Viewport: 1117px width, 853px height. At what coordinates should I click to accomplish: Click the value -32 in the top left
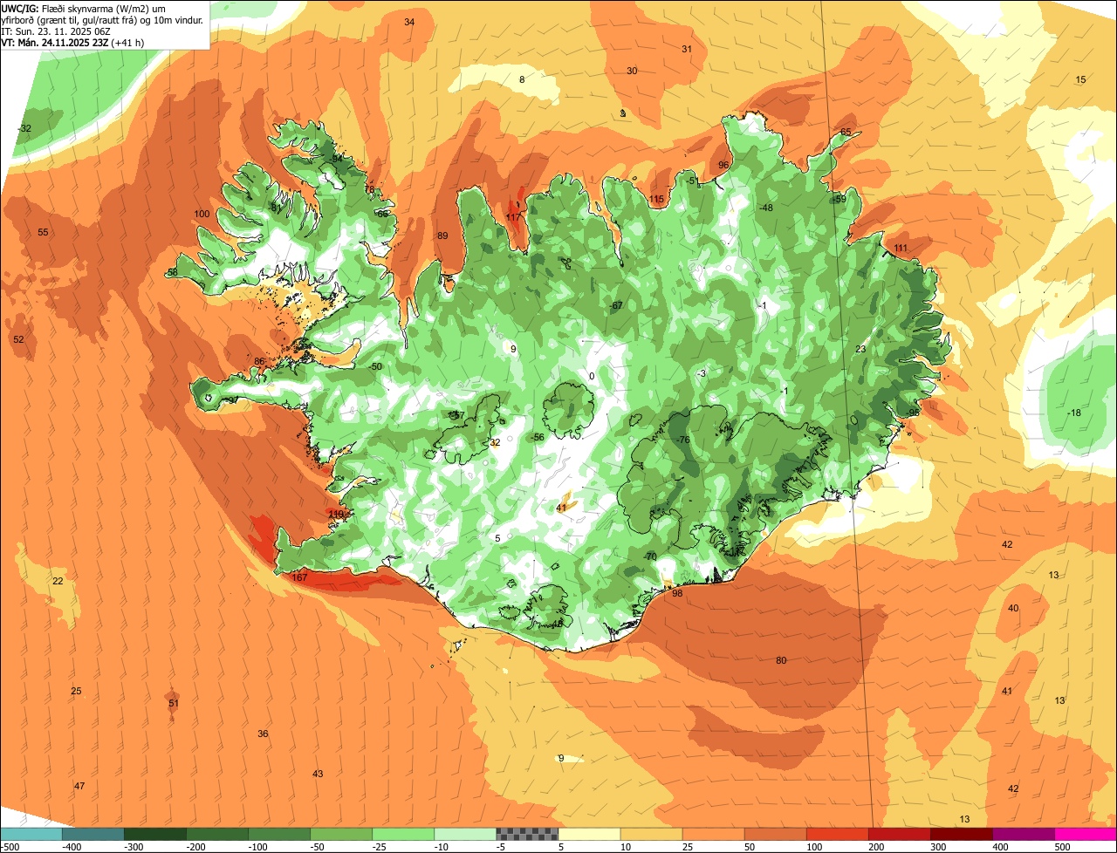point(24,128)
